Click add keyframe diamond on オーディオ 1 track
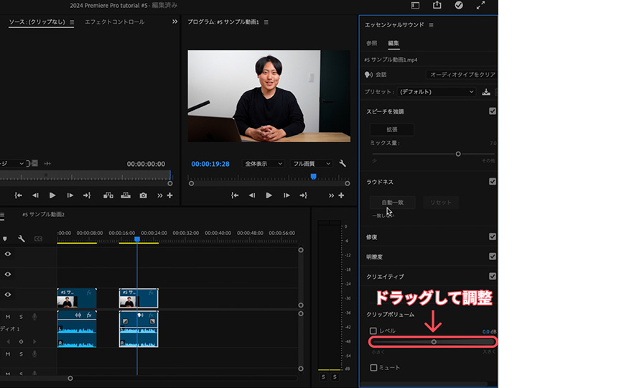 coord(21,341)
